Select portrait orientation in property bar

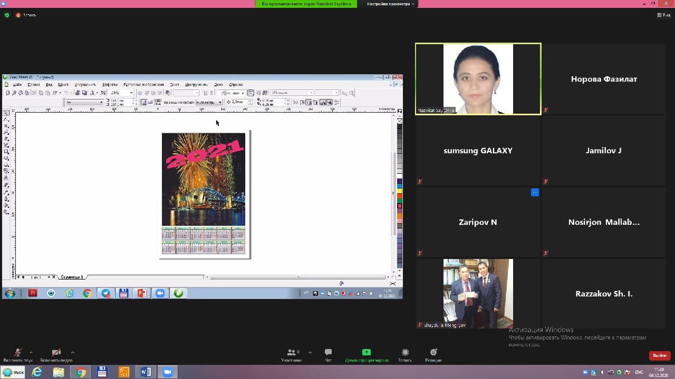144,102
